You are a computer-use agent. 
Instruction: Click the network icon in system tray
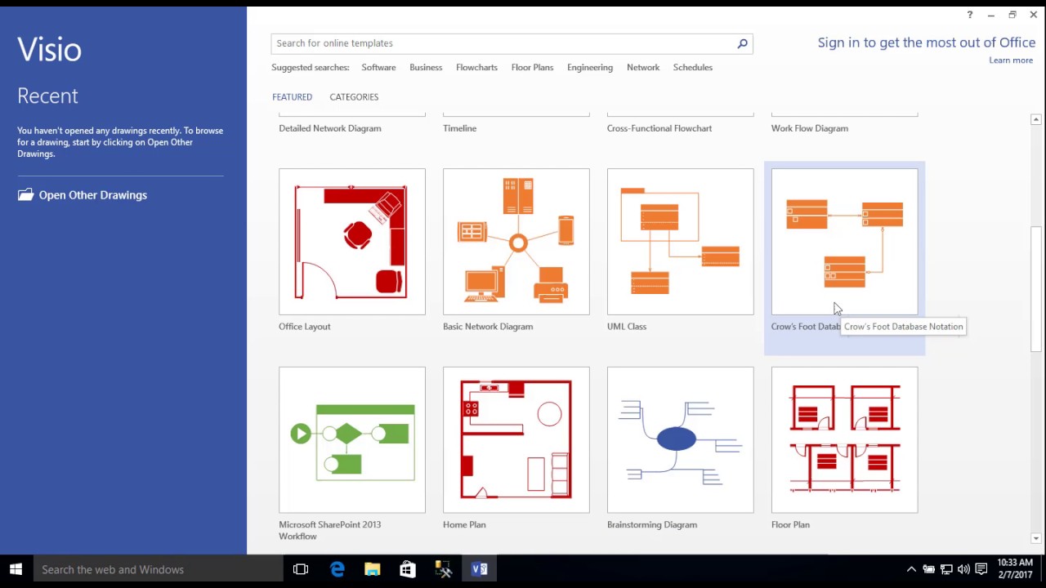[946, 569]
